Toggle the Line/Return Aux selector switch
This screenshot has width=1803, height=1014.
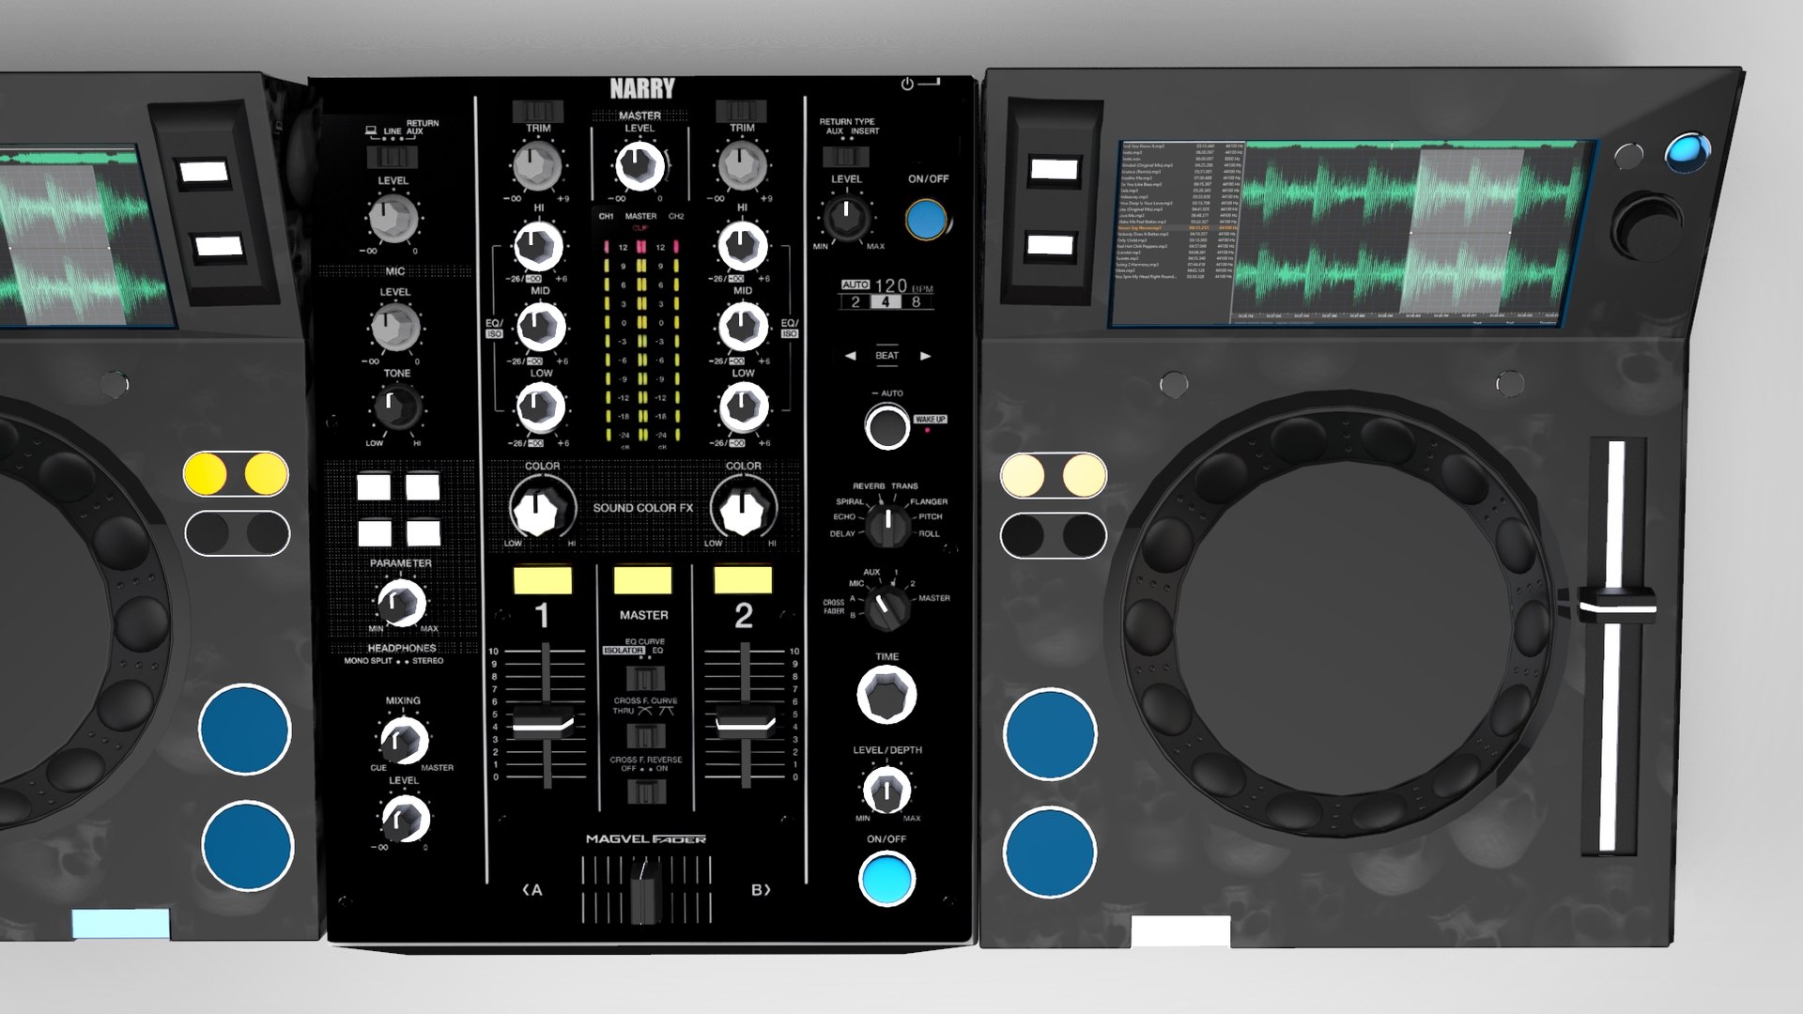[393, 156]
